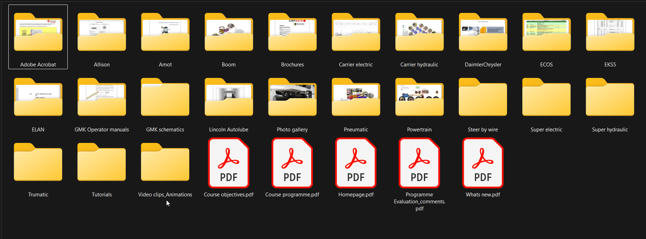Choose the Lincoln Autolube folder icon
646x239 pixels.
(x=229, y=97)
